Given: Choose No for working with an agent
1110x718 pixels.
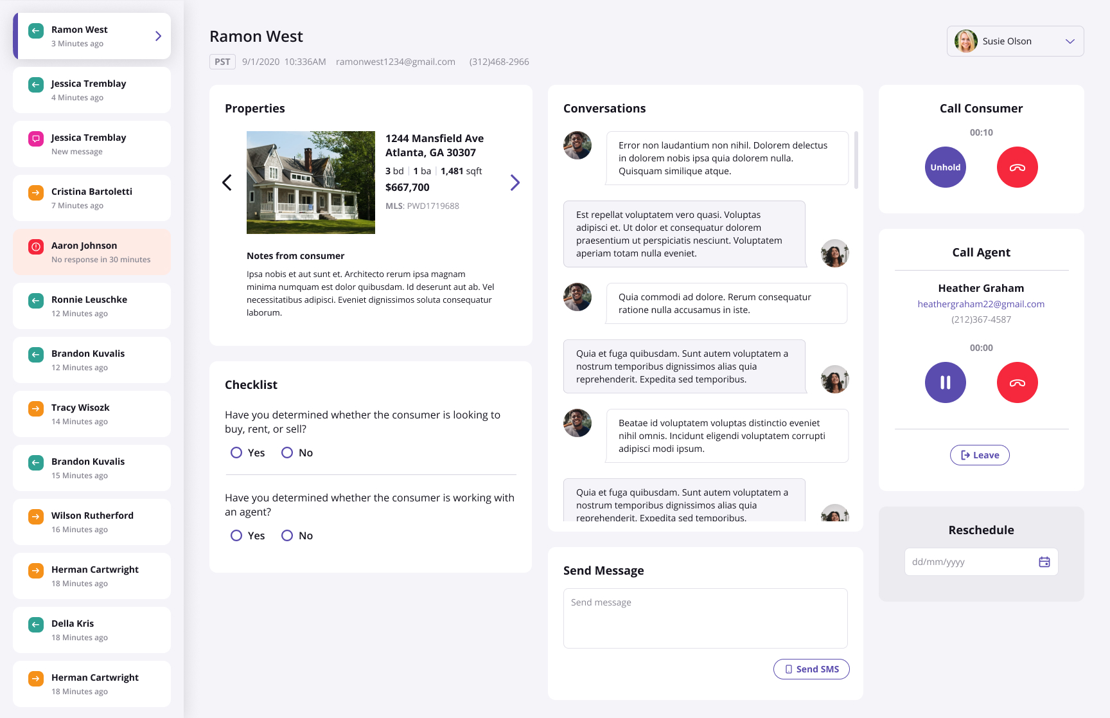Looking at the screenshot, I should (x=287, y=535).
